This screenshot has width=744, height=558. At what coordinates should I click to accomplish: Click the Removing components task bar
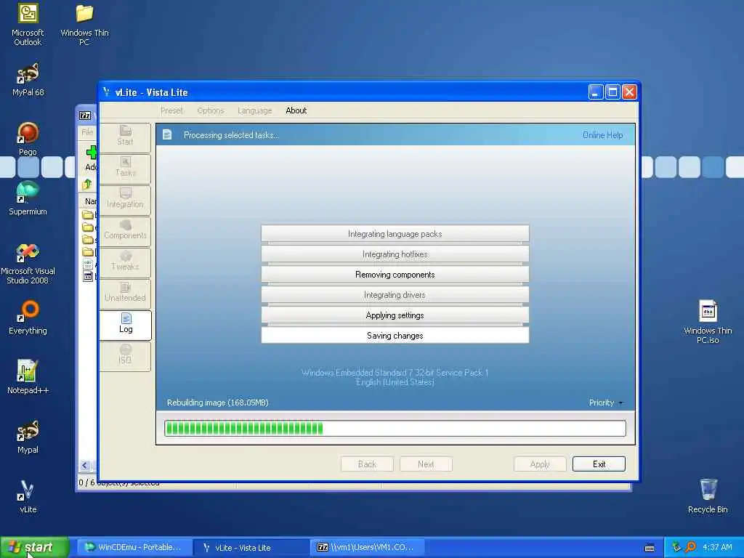pyautogui.click(x=395, y=274)
